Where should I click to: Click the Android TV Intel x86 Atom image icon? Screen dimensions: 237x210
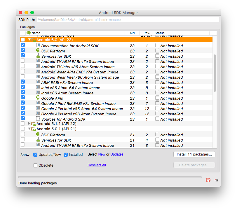tap(38, 66)
